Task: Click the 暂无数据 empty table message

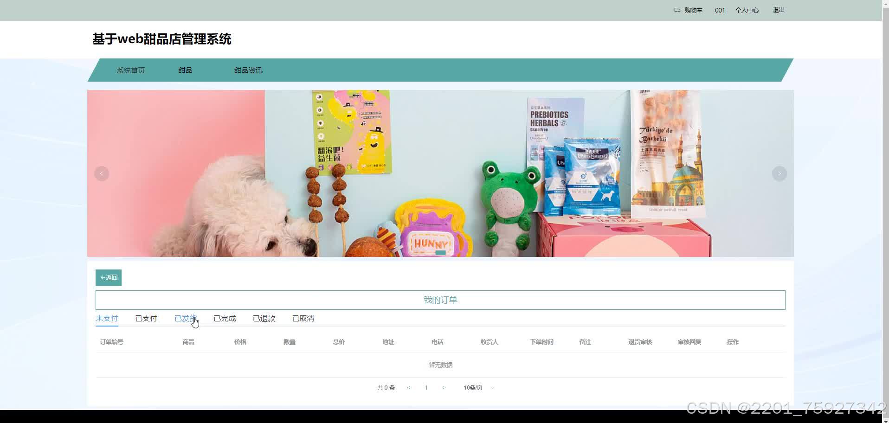Action: pos(441,365)
